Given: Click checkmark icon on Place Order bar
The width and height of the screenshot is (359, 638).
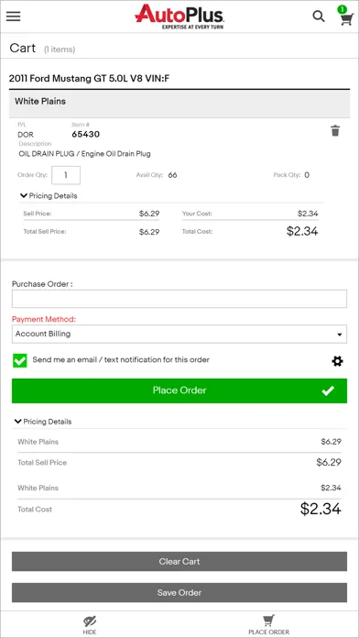Looking at the screenshot, I should [328, 391].
